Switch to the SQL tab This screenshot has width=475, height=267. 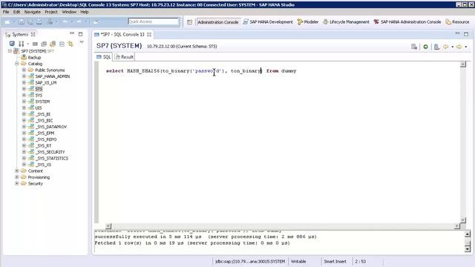tap(103, 57)
